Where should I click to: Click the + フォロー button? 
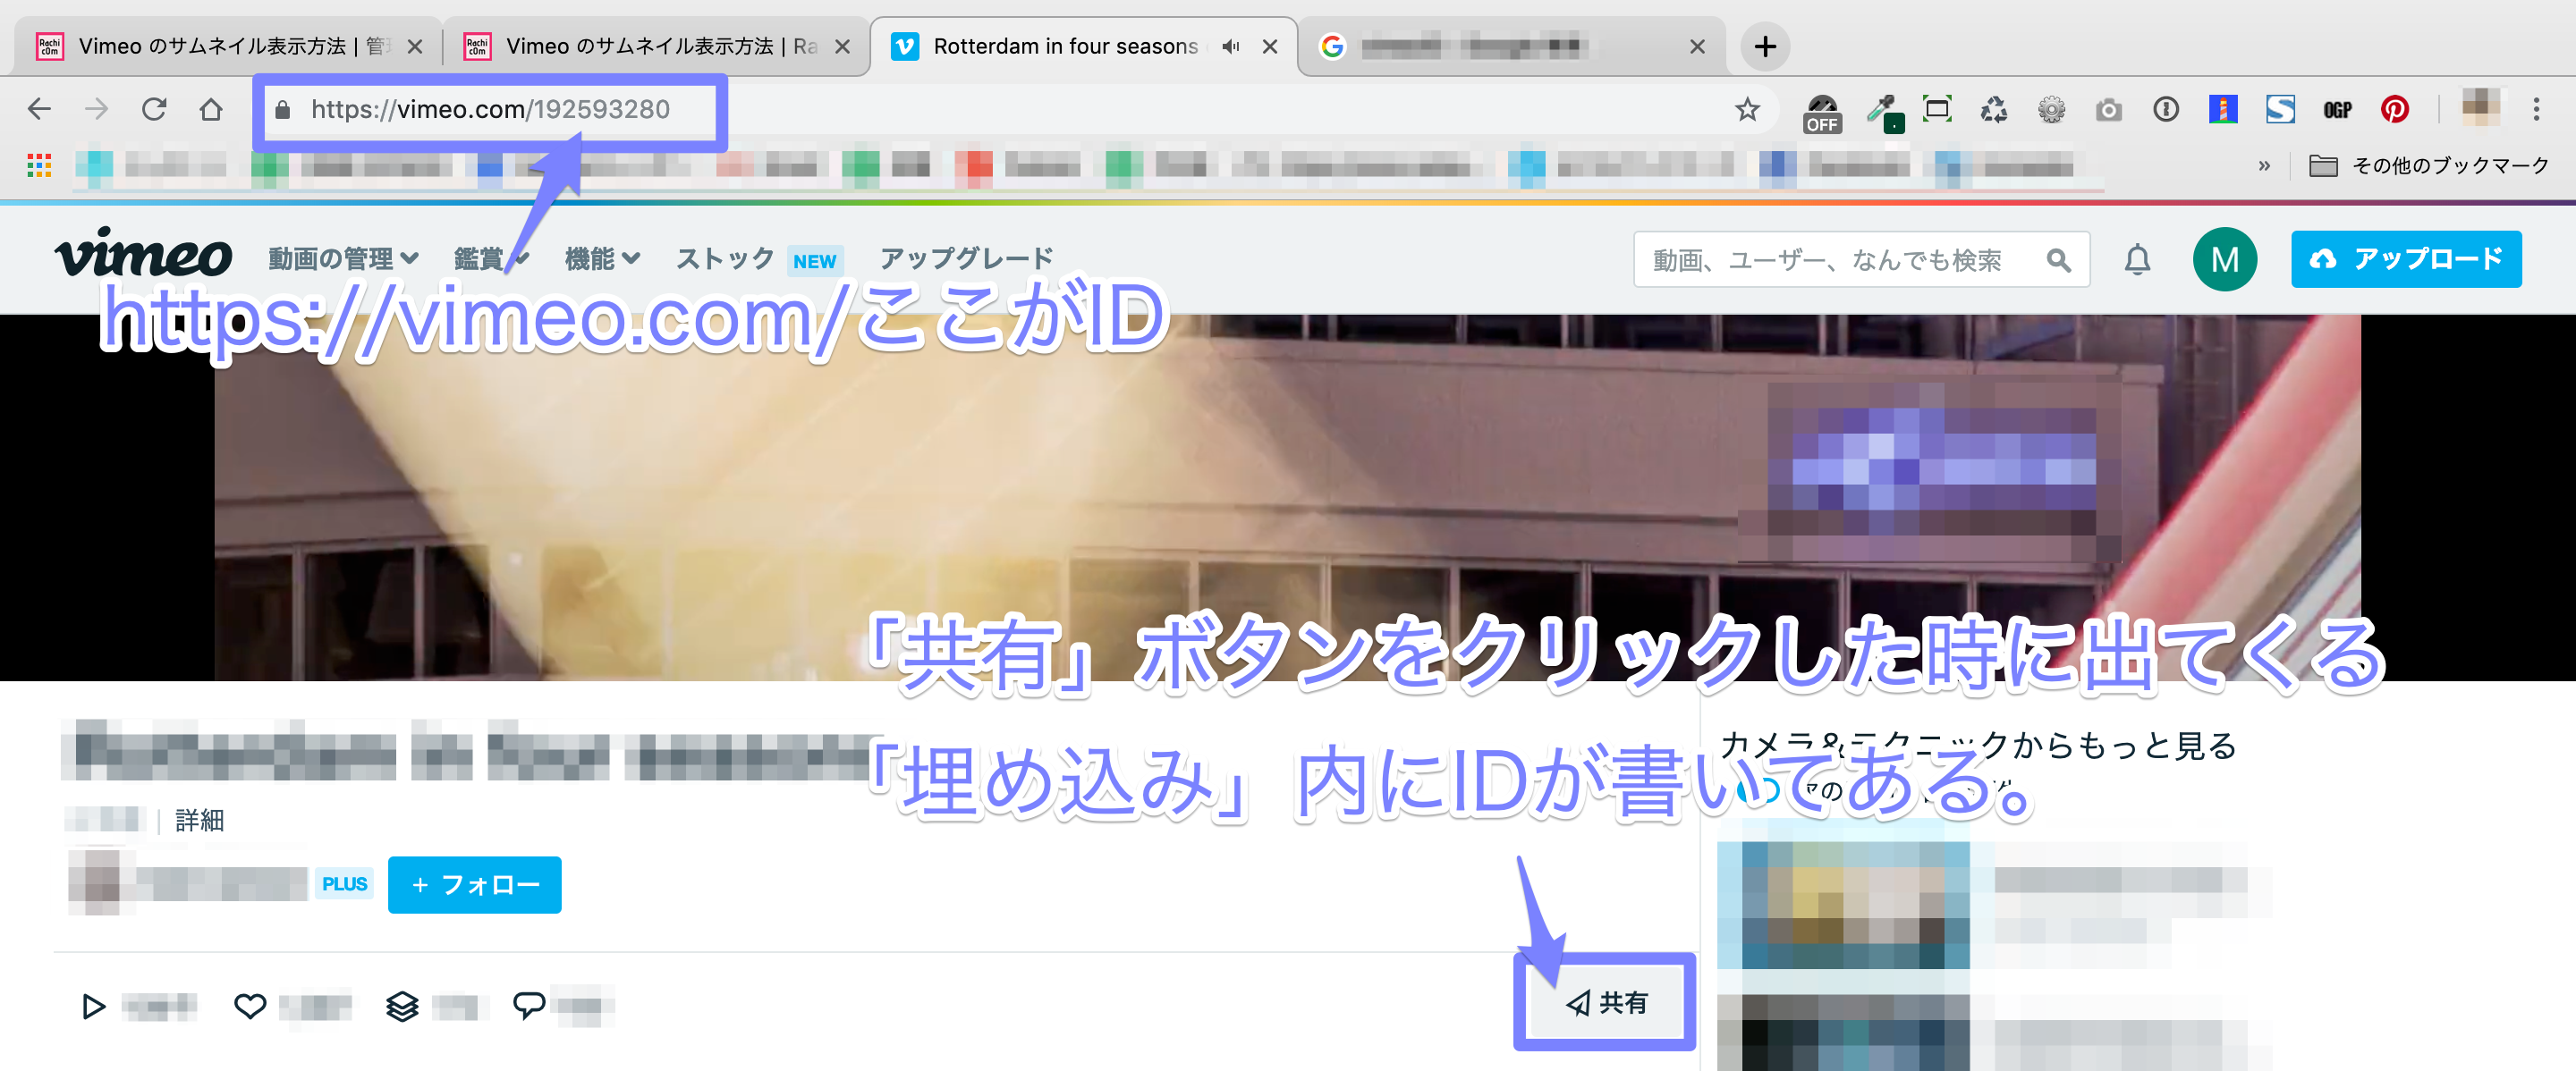click(474, 884)
